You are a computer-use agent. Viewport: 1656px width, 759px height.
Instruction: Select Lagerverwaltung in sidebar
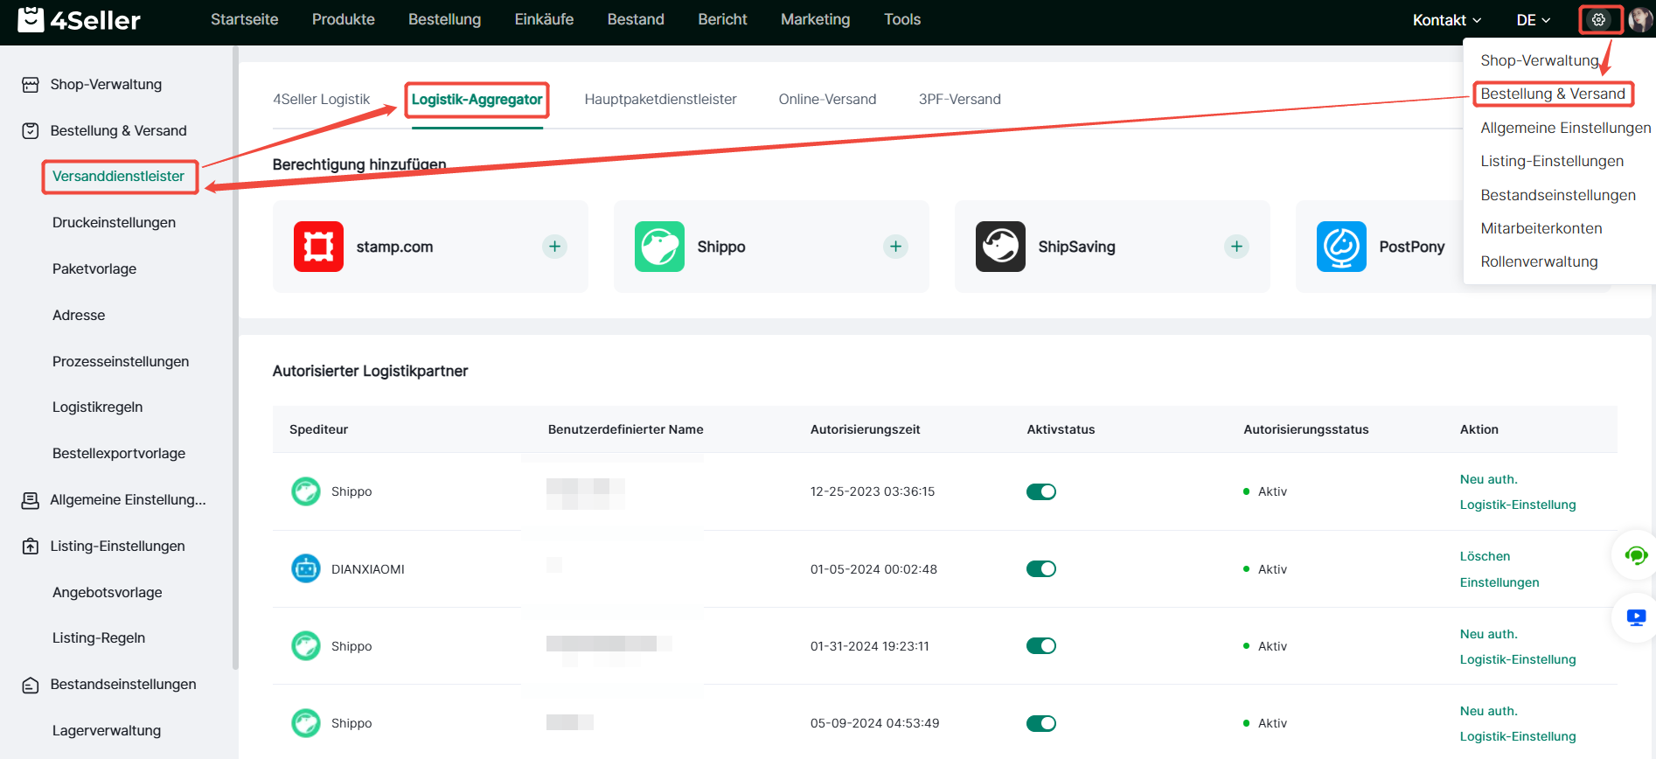[107, 731]
